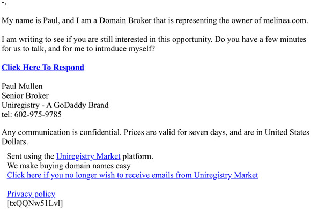
Task: Select the phone number 602-975-9785
Action: coord(38,115)
